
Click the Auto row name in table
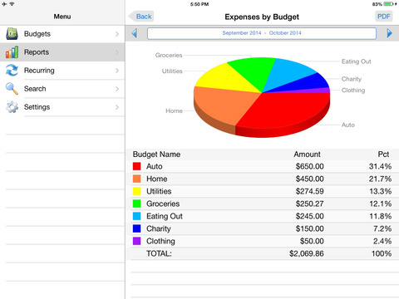click(x=155, y=166)
